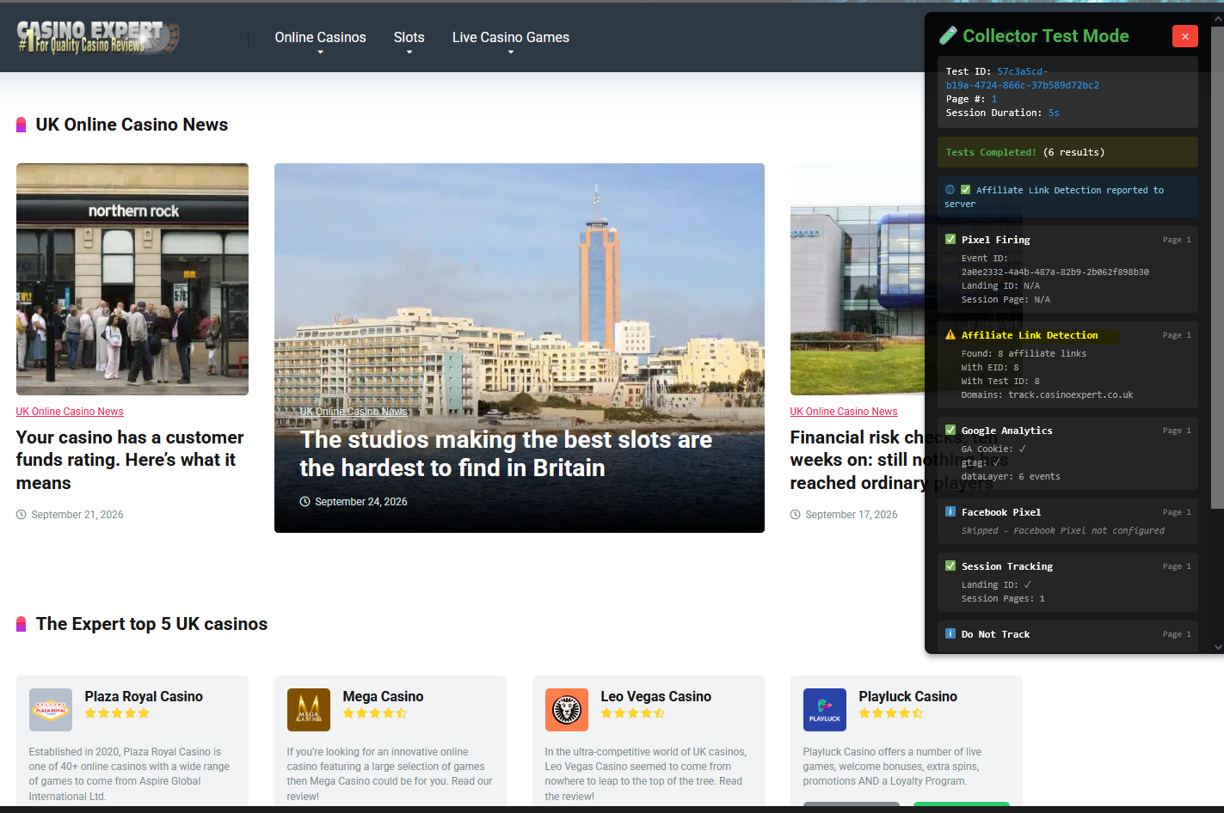Click the 'Tests Completed! (6 results)' banner

(x=1067, y=152)
